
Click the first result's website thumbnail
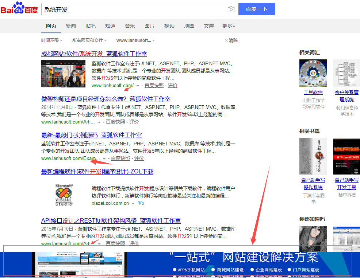click(64, 74)
